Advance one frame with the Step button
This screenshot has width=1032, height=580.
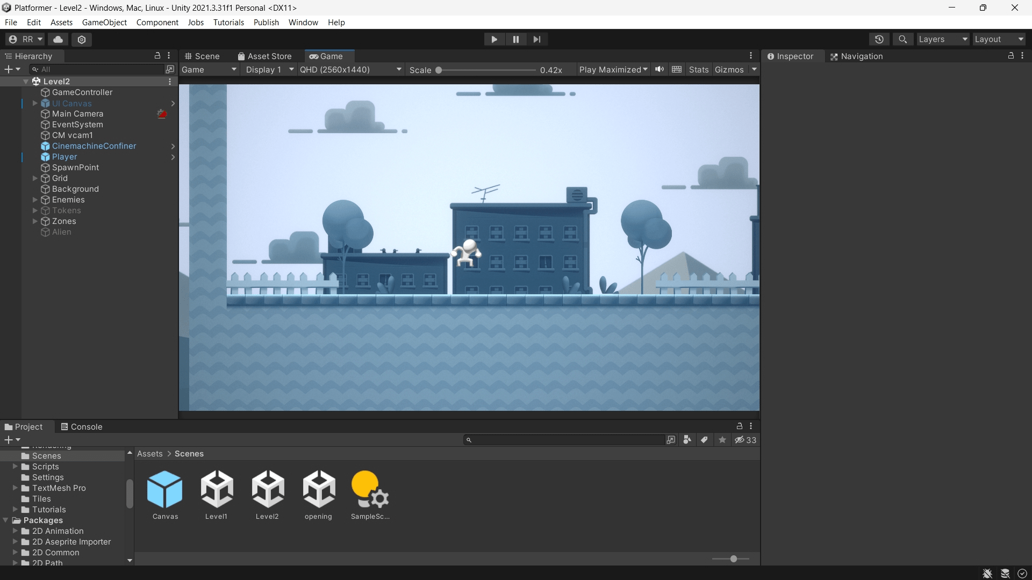point(537,39)
